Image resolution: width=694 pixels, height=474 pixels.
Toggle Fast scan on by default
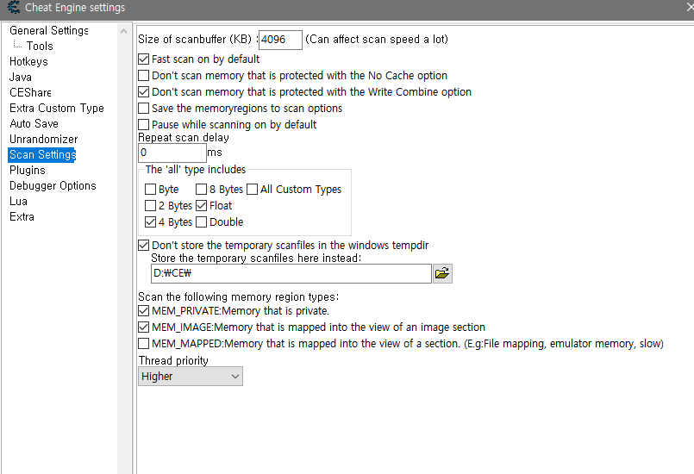coord(143,59)
